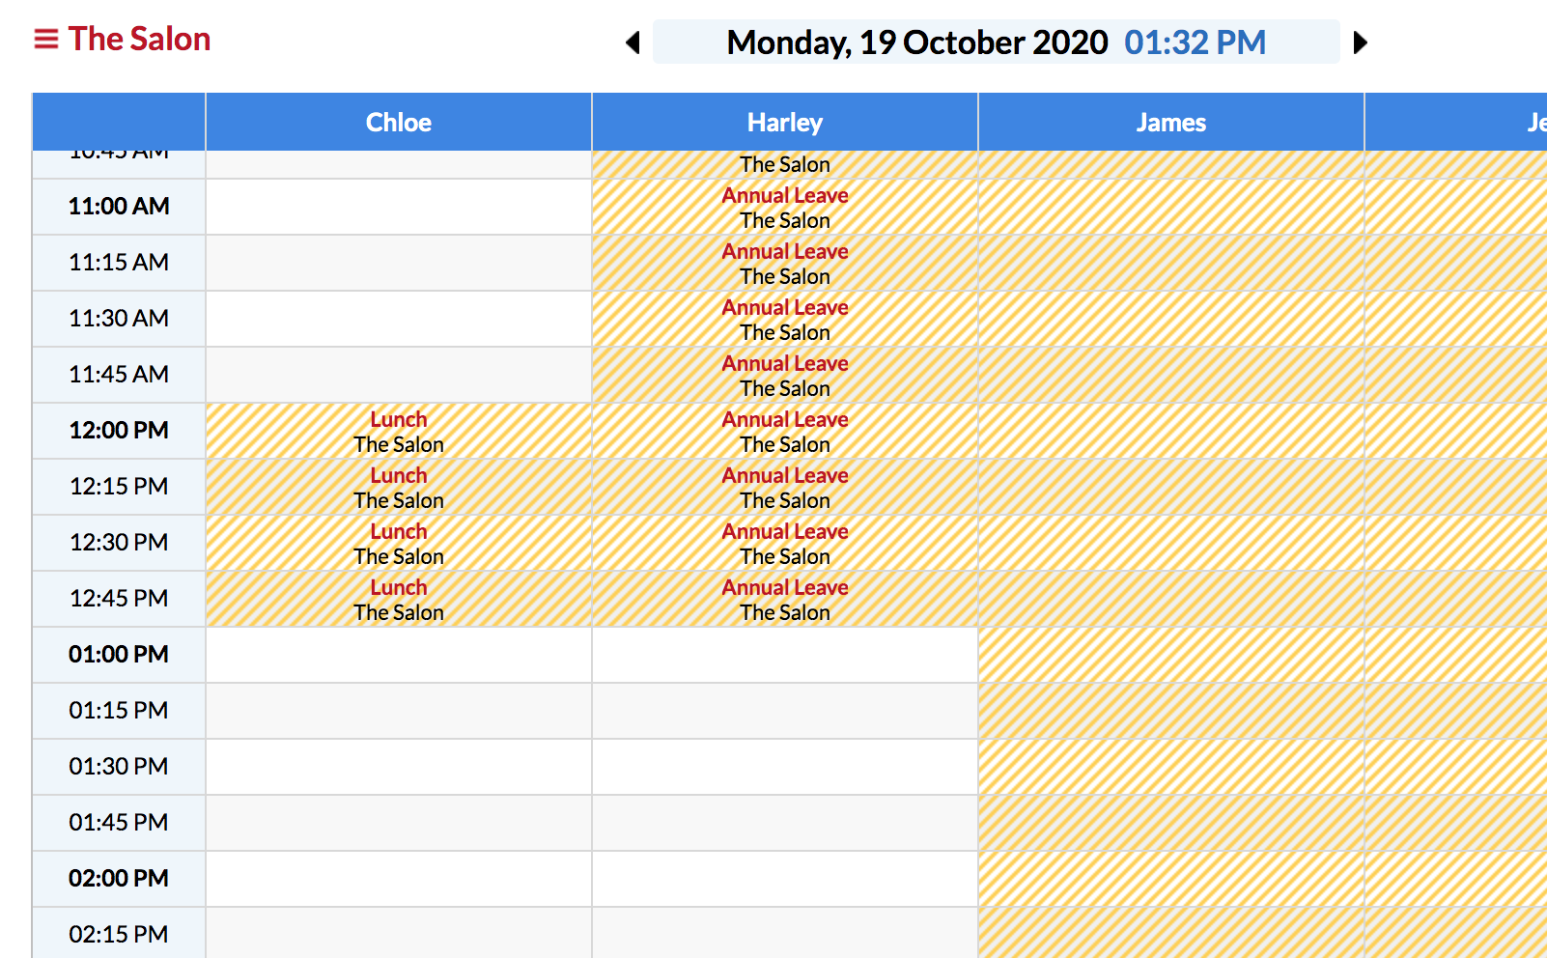This screenshot has height=958, width=1547.
Task: Select James's blocked 12:00 PM slot
Action: (x=1171, y=431)
